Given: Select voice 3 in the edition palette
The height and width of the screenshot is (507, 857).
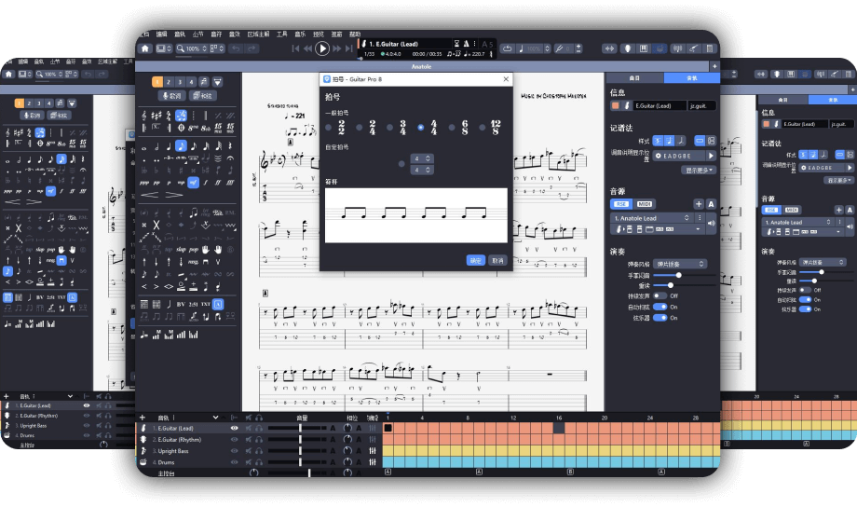Looking at the screenshot, I should click(180, 82).
